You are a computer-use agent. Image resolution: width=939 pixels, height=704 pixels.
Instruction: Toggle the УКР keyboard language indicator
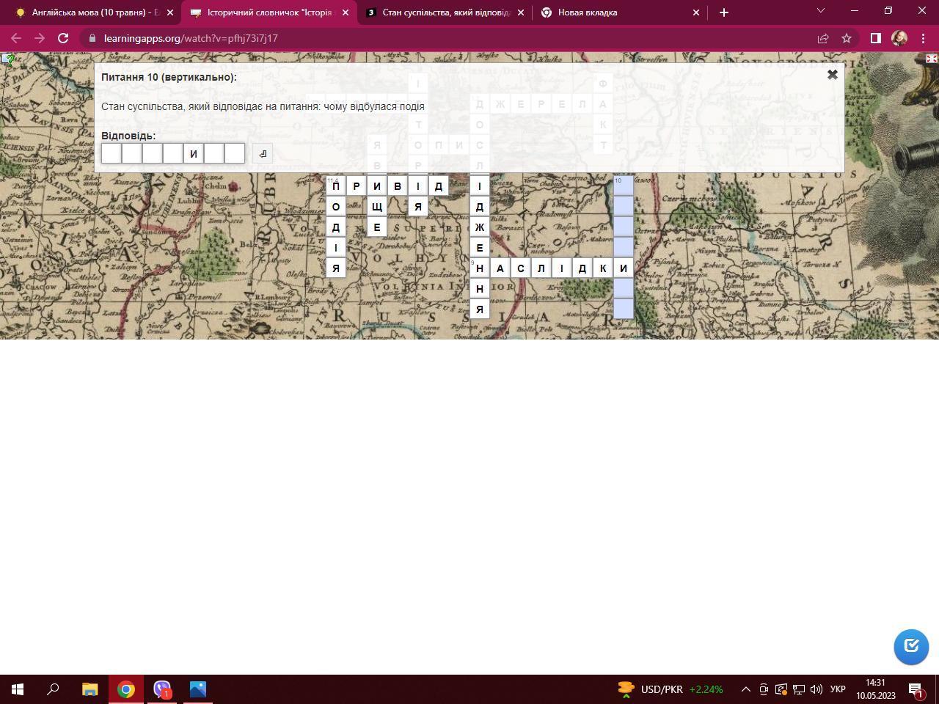point(837,689)
